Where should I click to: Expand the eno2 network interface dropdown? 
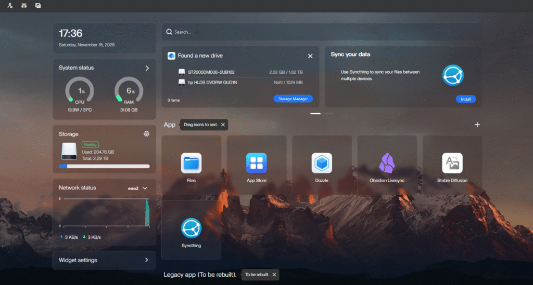pos(145,188)
